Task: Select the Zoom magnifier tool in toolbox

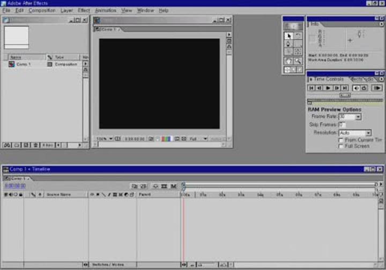Action: tap(298, 61)
